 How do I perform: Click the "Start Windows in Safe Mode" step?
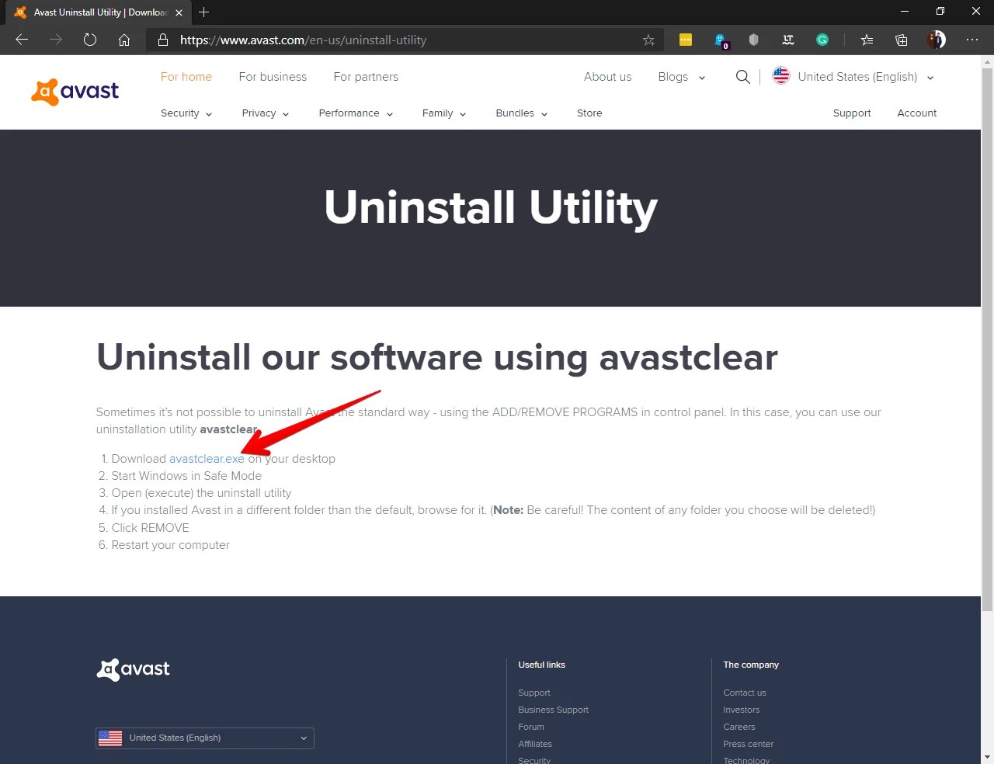coord(186,476)
